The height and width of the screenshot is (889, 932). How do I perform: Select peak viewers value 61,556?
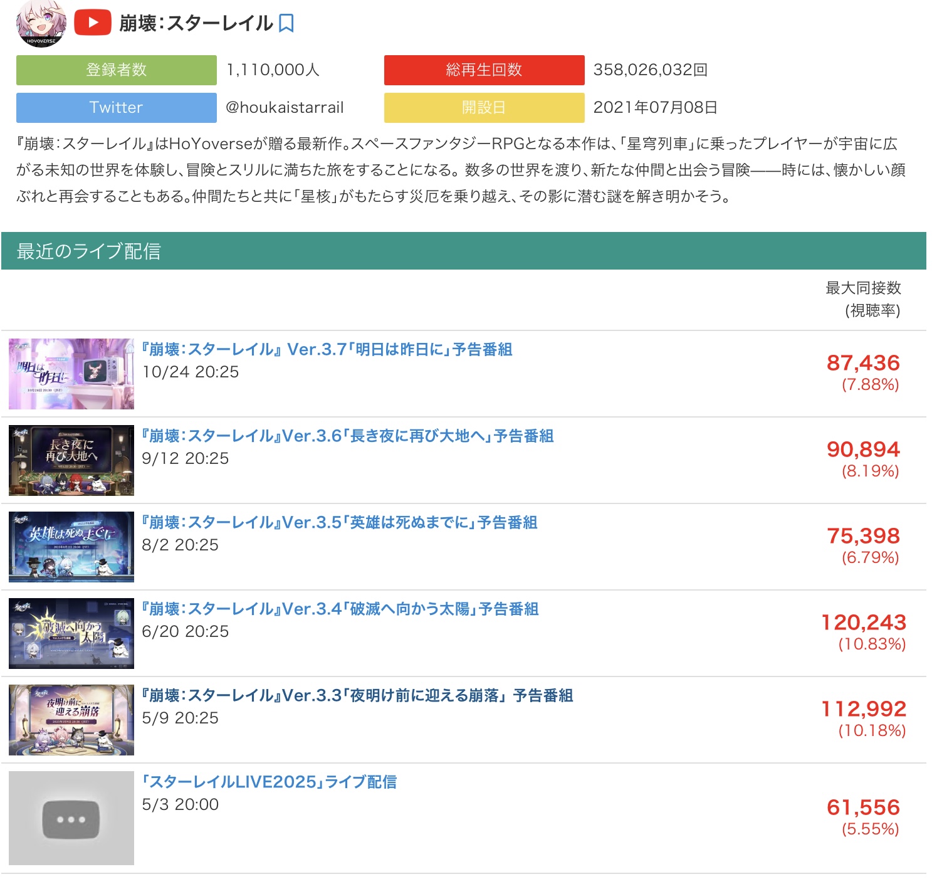click(x=863, y=807)
